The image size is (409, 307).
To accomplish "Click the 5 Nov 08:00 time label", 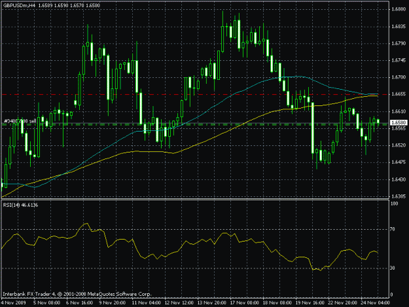I will (46, 302).
